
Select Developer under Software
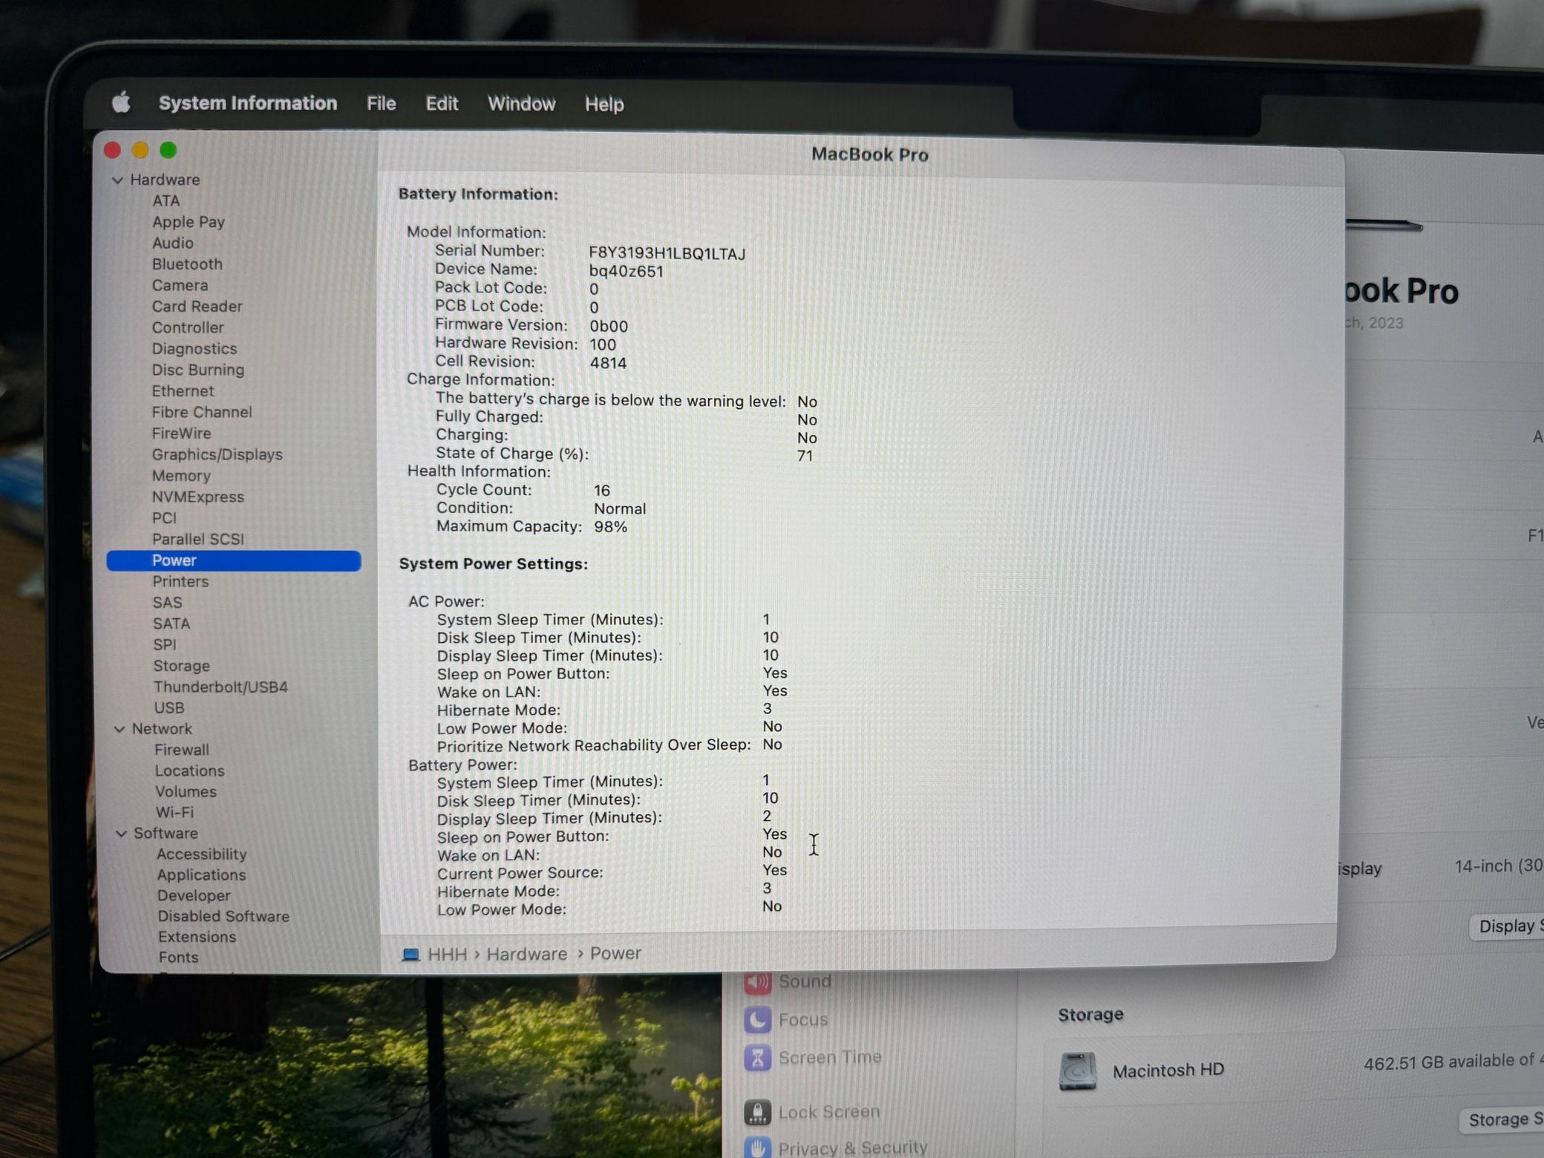[194, 896]
